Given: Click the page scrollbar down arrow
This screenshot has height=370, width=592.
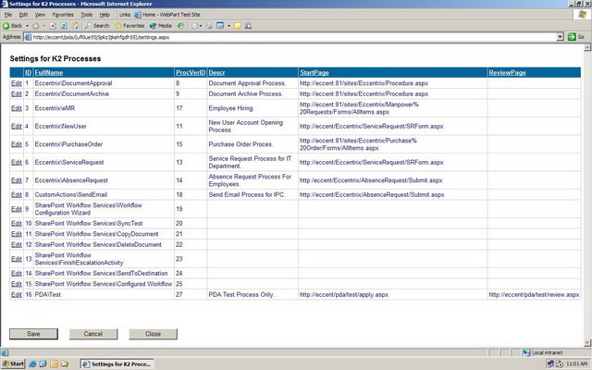Looking at the screenshot, I should [587, 343].
